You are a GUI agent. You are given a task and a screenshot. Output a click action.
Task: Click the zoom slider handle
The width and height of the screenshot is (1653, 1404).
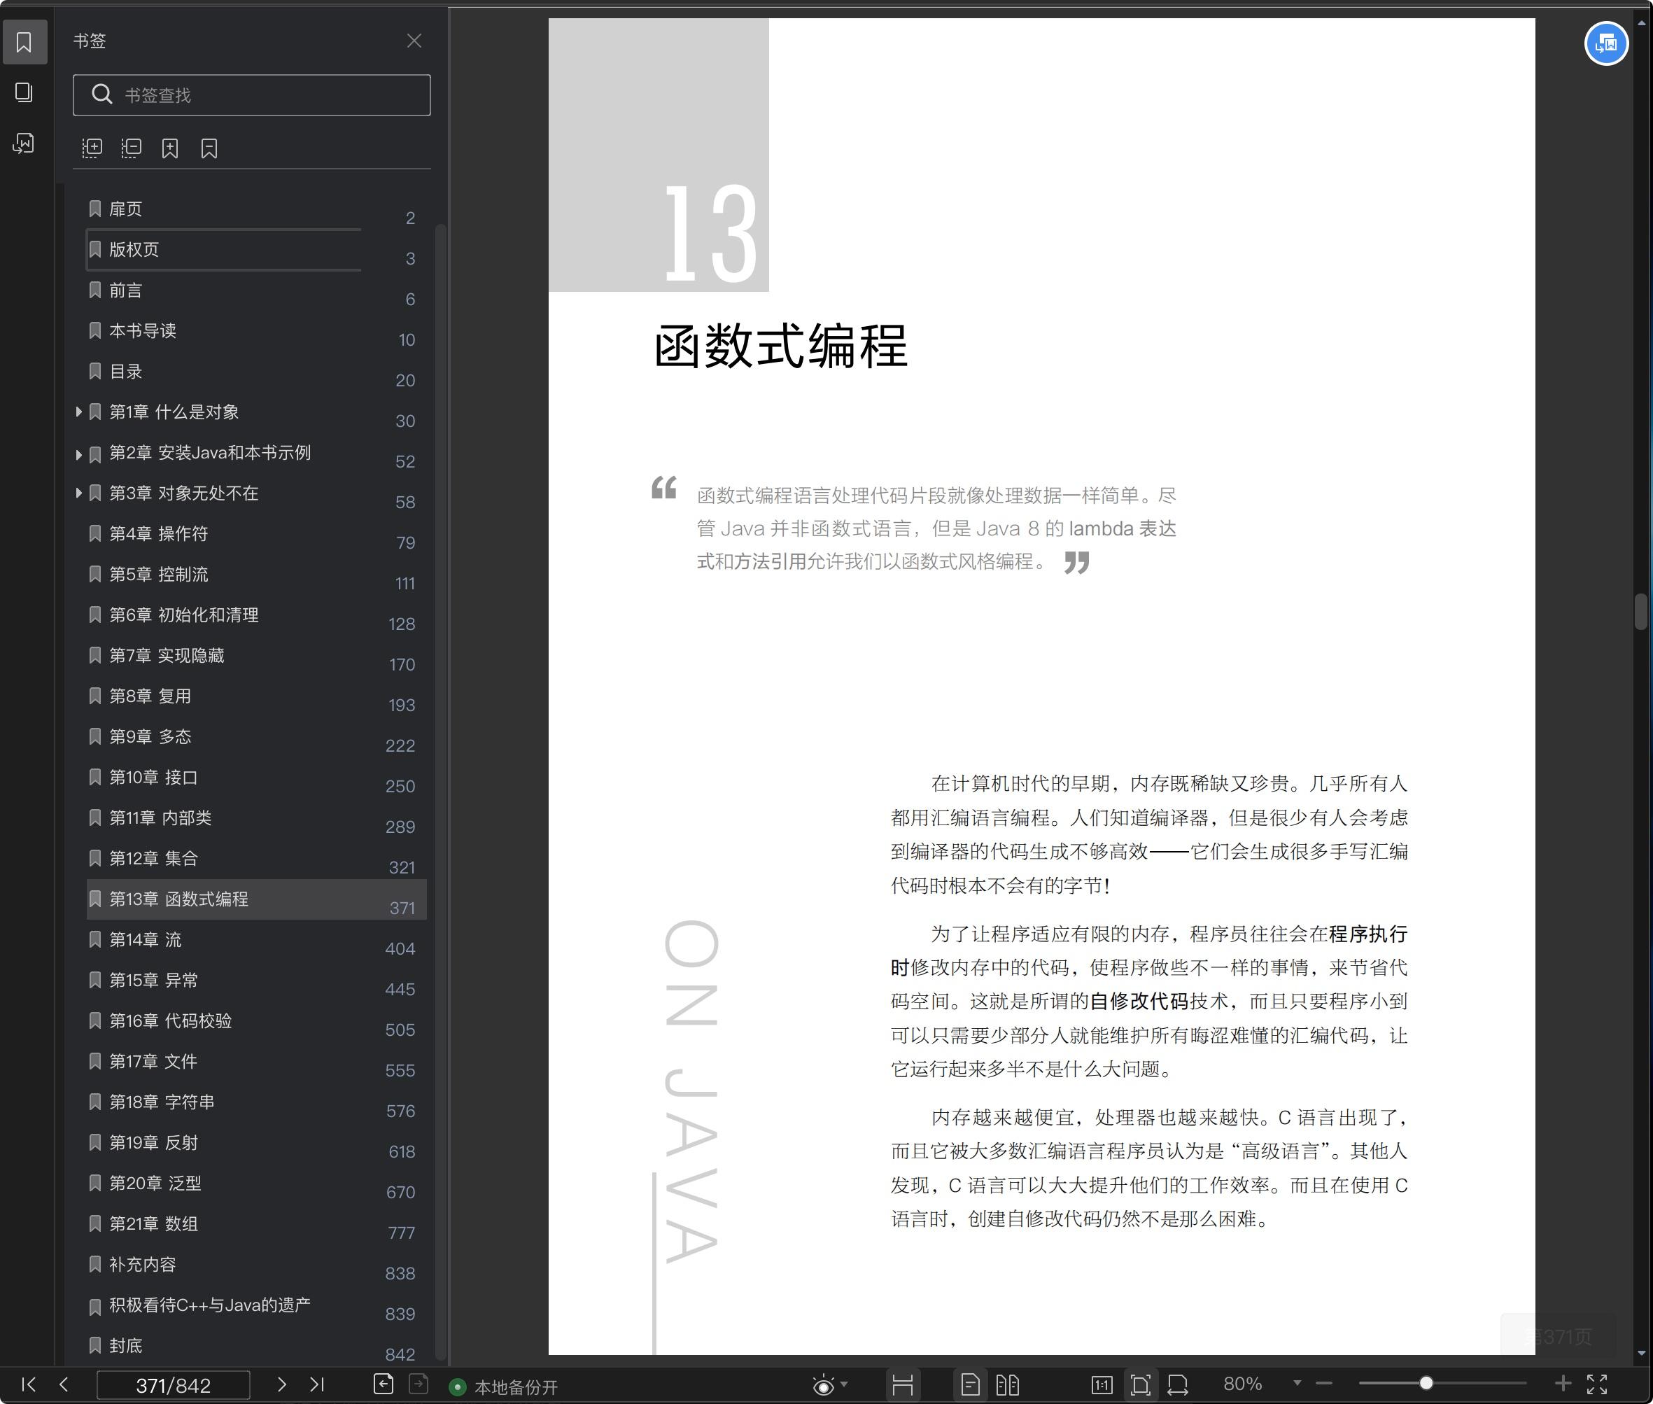1426,1383
